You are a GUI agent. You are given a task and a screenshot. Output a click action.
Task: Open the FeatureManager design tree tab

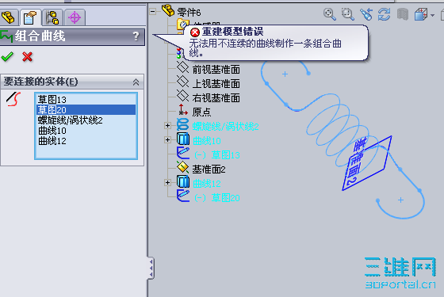[x=9, y=17]
